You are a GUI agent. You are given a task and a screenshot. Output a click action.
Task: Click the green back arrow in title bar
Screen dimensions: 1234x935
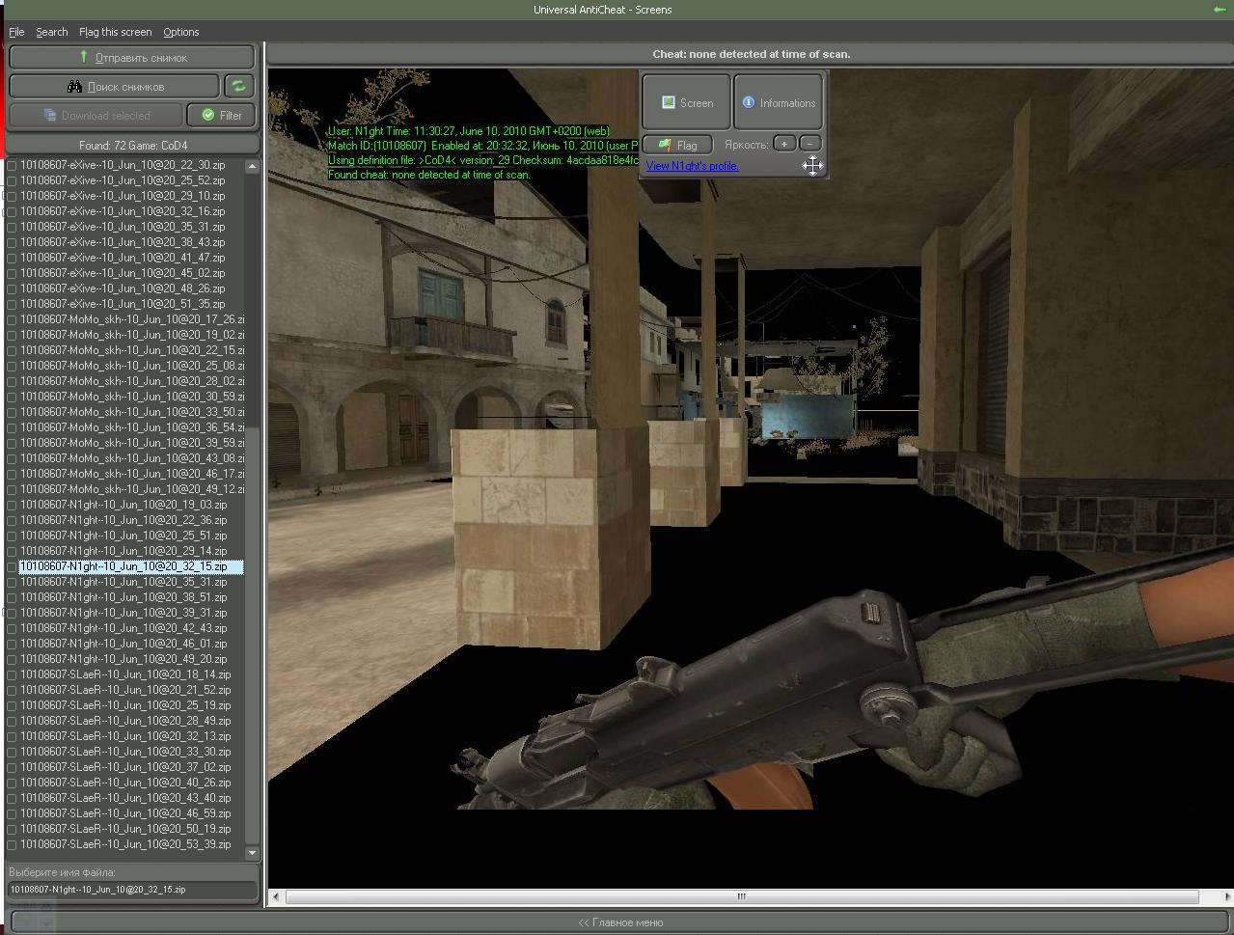point(1220,9)
